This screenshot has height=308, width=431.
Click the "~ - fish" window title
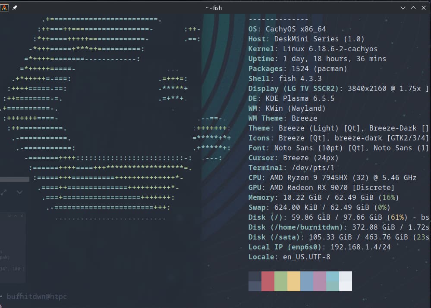[214, 8]
